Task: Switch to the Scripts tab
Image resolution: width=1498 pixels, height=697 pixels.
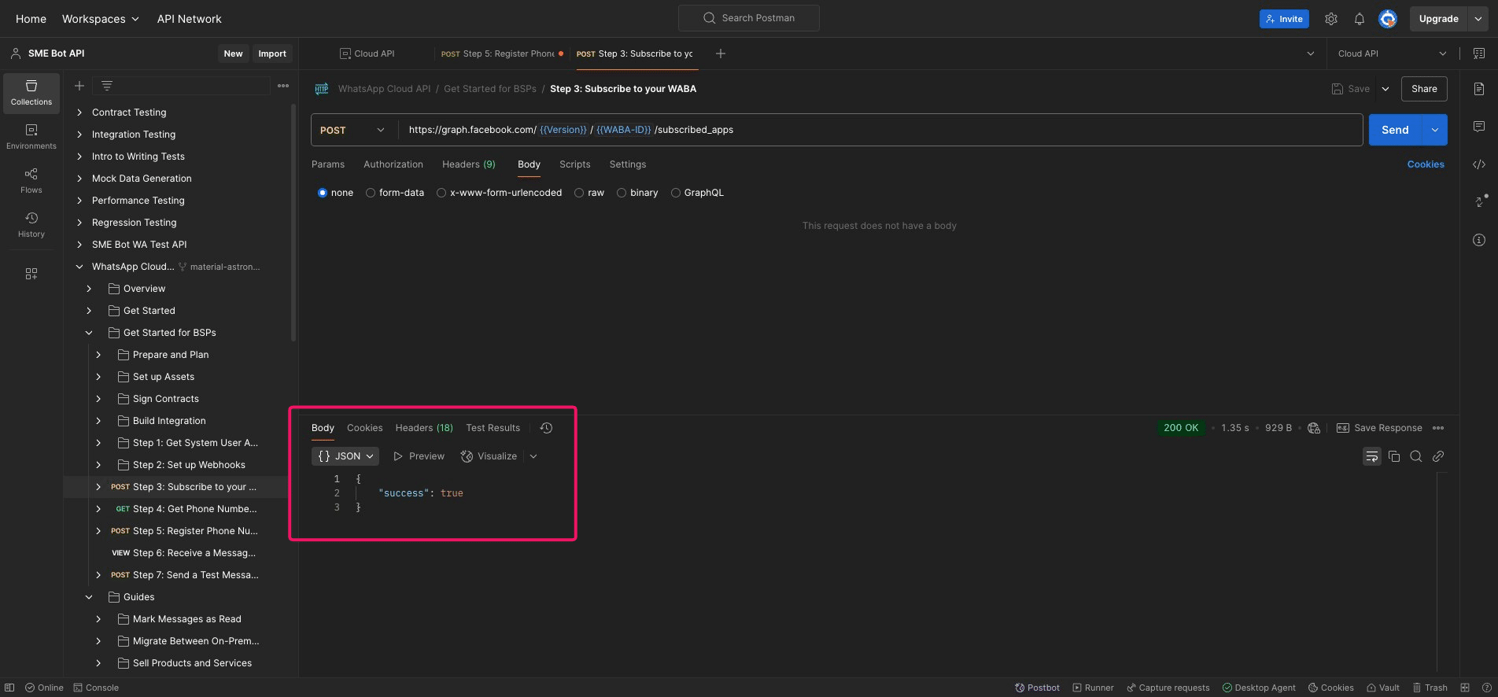Action: pyautogui.click(x=575, y=164)
